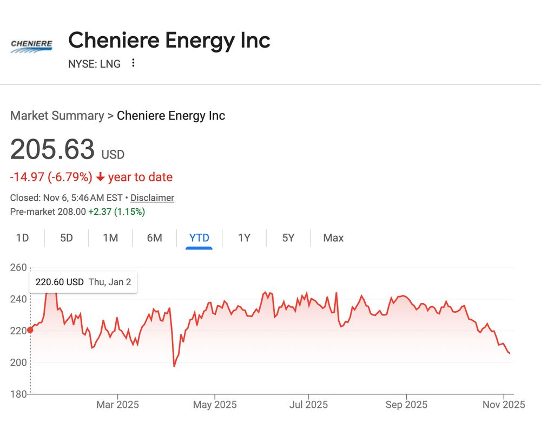Display the Max chart range

point(333,238)
